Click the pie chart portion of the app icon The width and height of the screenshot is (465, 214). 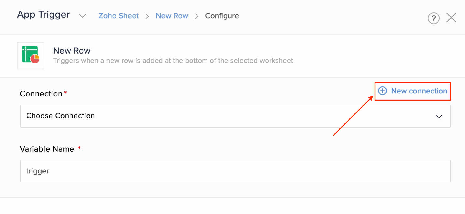click(x=35, y=59)
